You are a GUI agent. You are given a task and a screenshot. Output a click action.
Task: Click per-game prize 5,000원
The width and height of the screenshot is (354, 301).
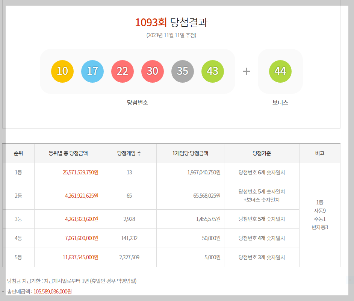212,257
